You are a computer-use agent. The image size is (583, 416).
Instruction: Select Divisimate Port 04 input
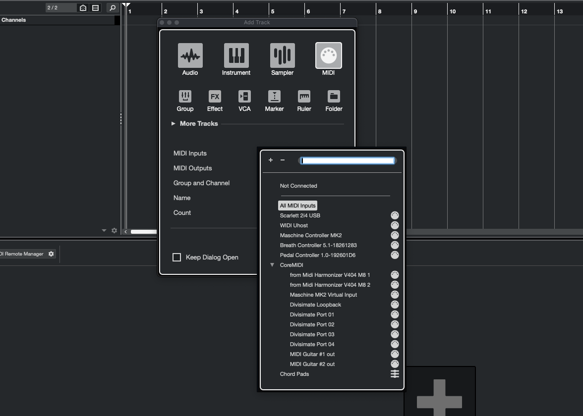pos(312,344)
